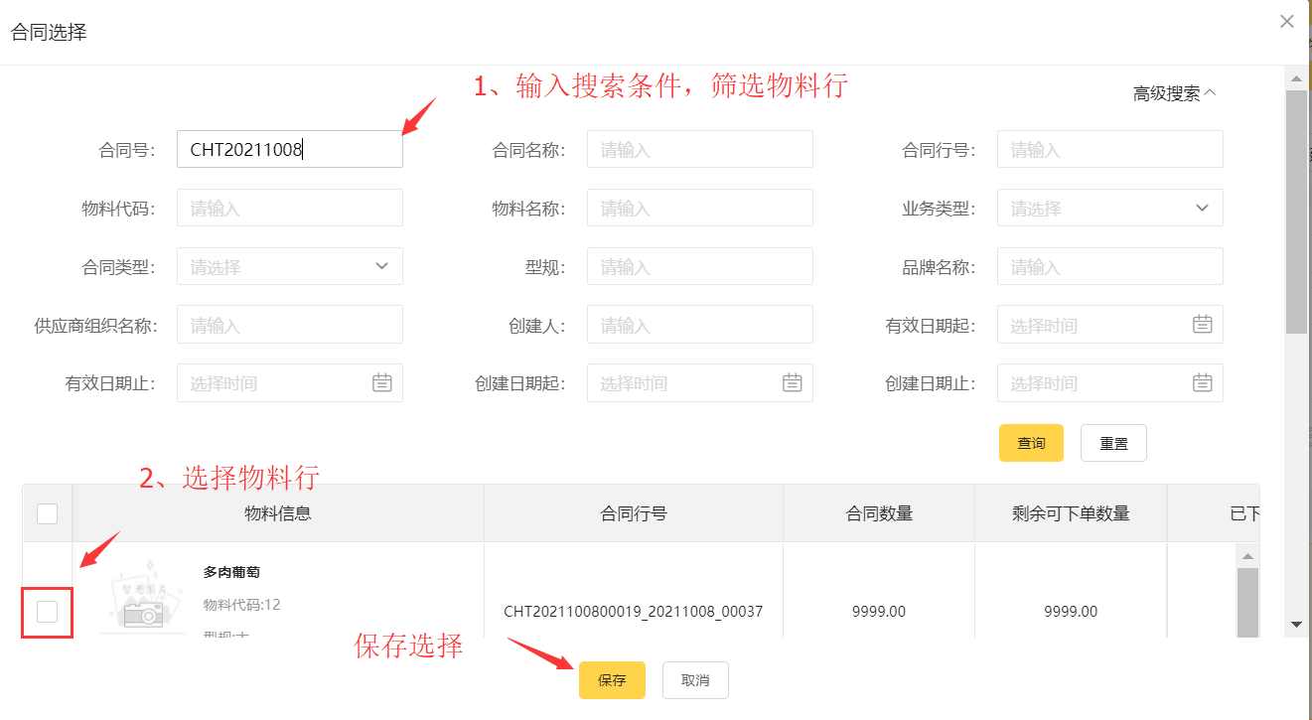Reset filters with the 重置 button
The width and height of the screenshot is (1312, 720).
coord(1113,444)
